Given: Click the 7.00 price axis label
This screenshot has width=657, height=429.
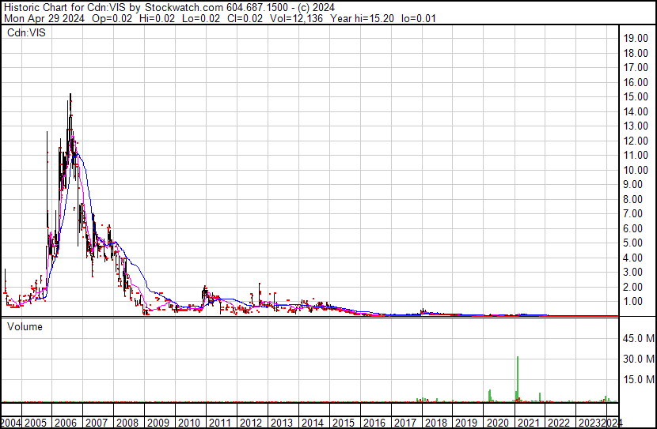Looking at the screenshot, I should tap(632, 213).
